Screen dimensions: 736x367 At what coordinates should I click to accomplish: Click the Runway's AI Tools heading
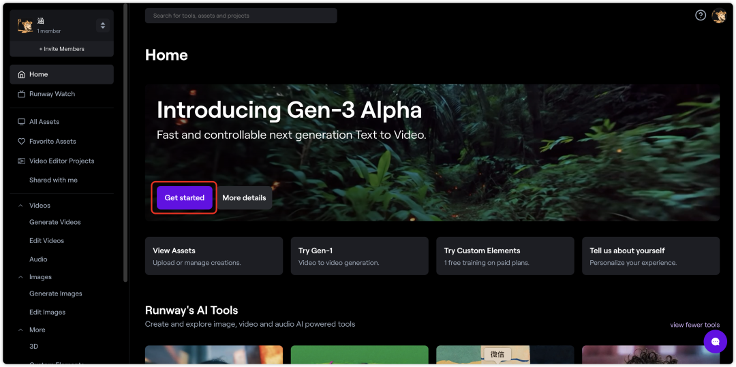tap(191, 310)
